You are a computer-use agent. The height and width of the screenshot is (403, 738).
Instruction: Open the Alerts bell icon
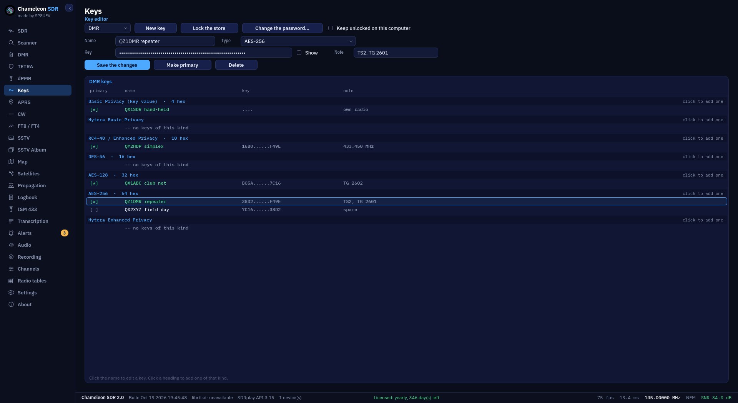(11, 233)
